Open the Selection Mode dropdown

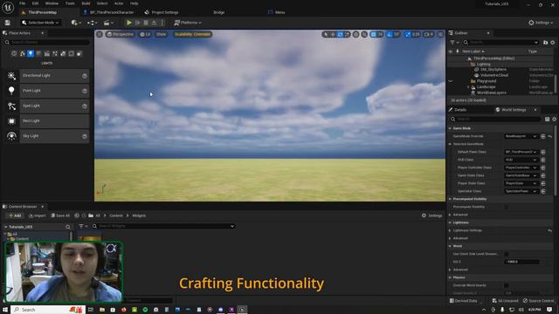tap(40, 23)
